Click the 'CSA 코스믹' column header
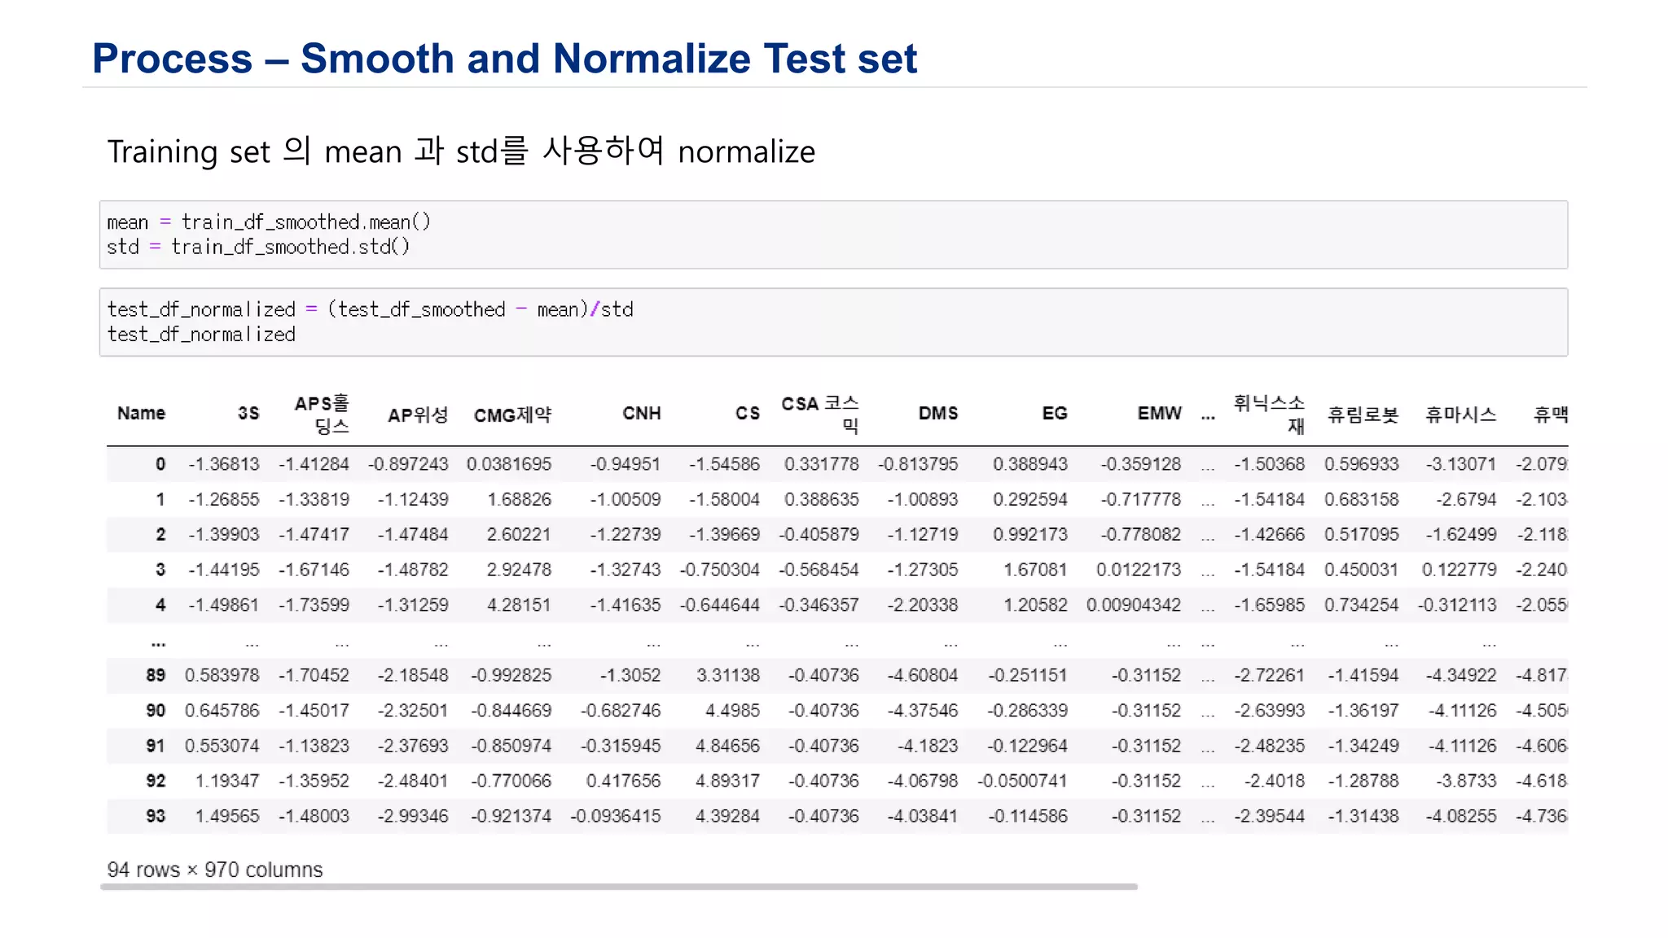The height and width of the screenshot is (938, 1668). (820, 414)
